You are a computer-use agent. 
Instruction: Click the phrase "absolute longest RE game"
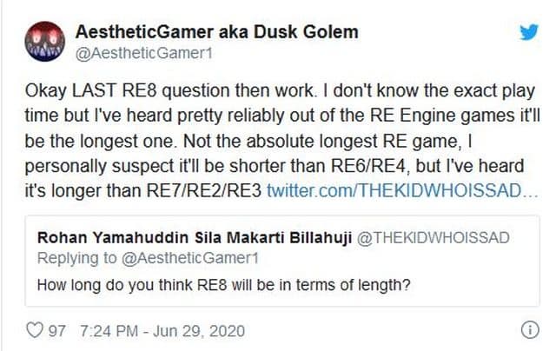pos(360,141)
